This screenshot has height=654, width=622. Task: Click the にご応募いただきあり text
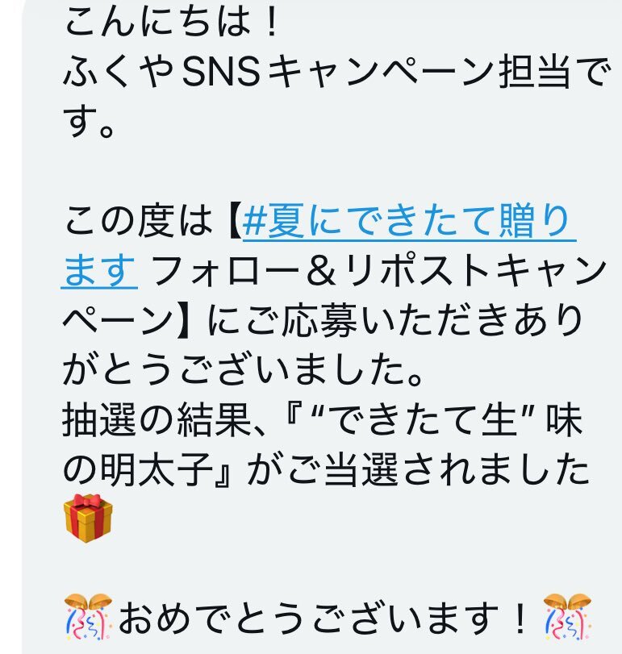coord(394,320)
